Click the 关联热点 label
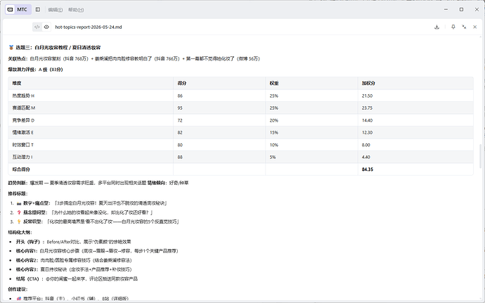Image resolution: width=485 pixels, height=303 pixels. 18,58
